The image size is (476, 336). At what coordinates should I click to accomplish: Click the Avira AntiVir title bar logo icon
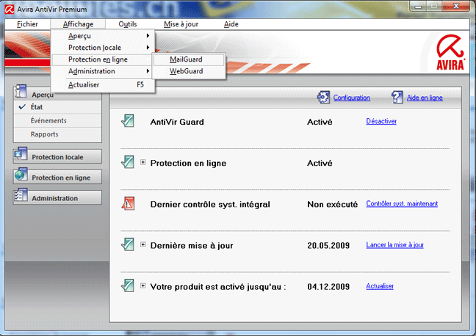point(9,9)
